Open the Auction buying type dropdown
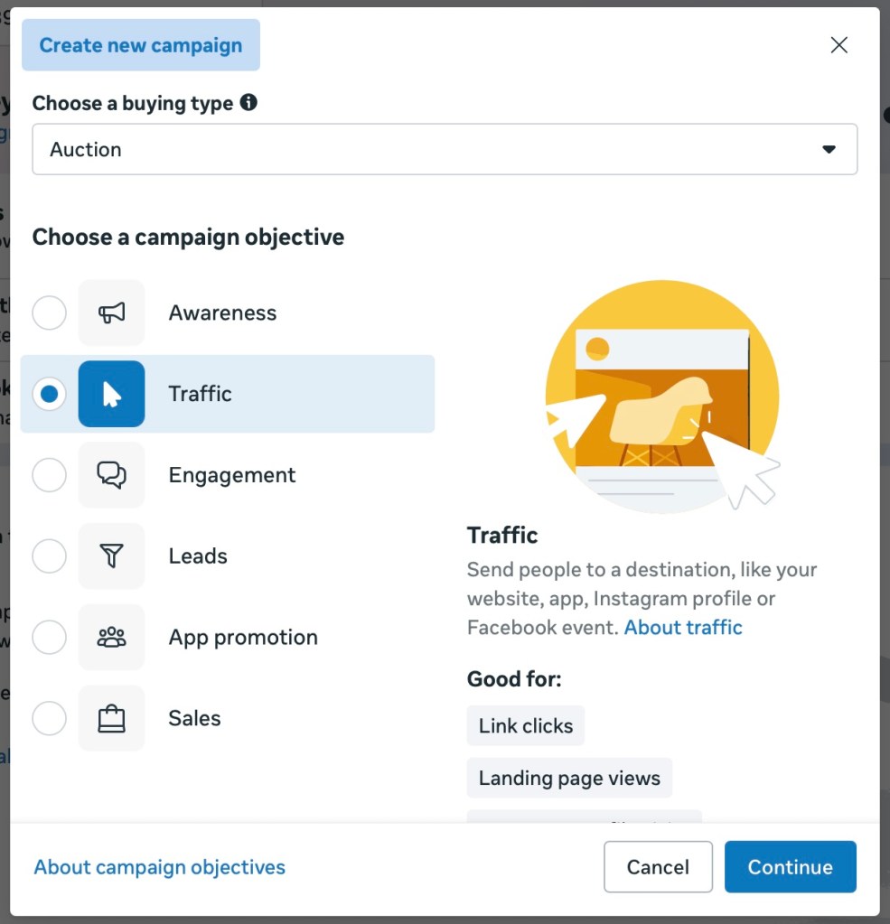This screenshot has height=924, width=890. [444, 150]
